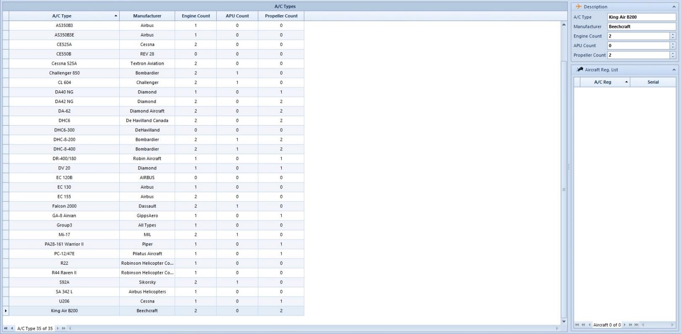Collapse the Aircraft Reg. List panel
The height and width of the screenshot is (334, 681).
click(674, 70)
